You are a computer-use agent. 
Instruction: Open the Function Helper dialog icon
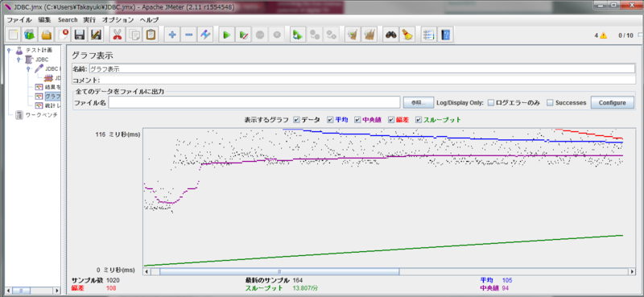point(429,35)
